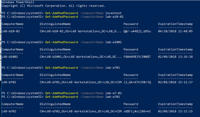Click the Get-AdmPwdPassword command for lab-w702
This screenshot has width=200, height=117.
(62, 97)
